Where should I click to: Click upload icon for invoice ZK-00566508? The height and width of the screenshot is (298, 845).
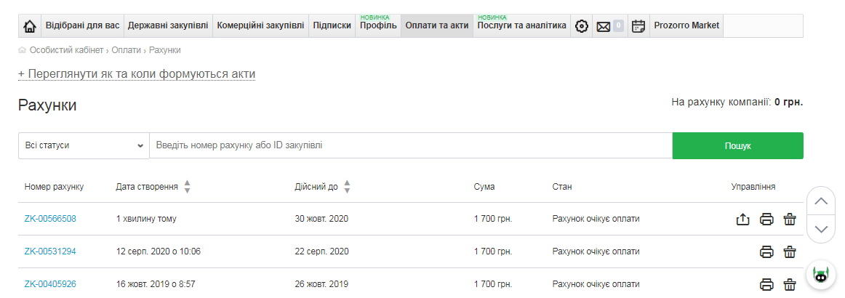[742, 219]
